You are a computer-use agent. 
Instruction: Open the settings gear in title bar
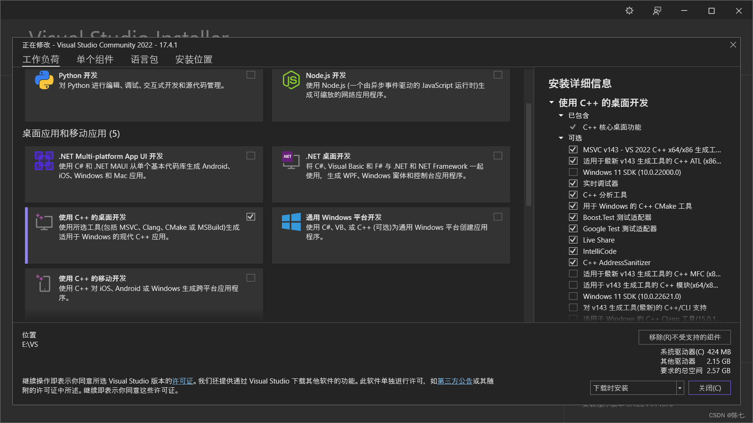(x=629, y=11)
